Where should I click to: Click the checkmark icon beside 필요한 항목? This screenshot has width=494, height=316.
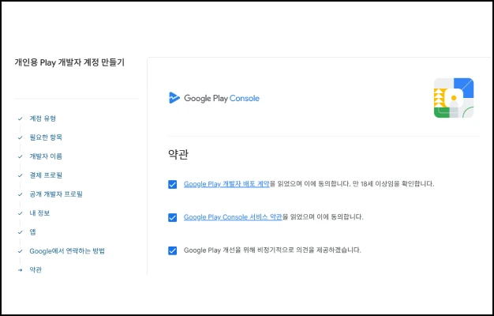(21, 137)
